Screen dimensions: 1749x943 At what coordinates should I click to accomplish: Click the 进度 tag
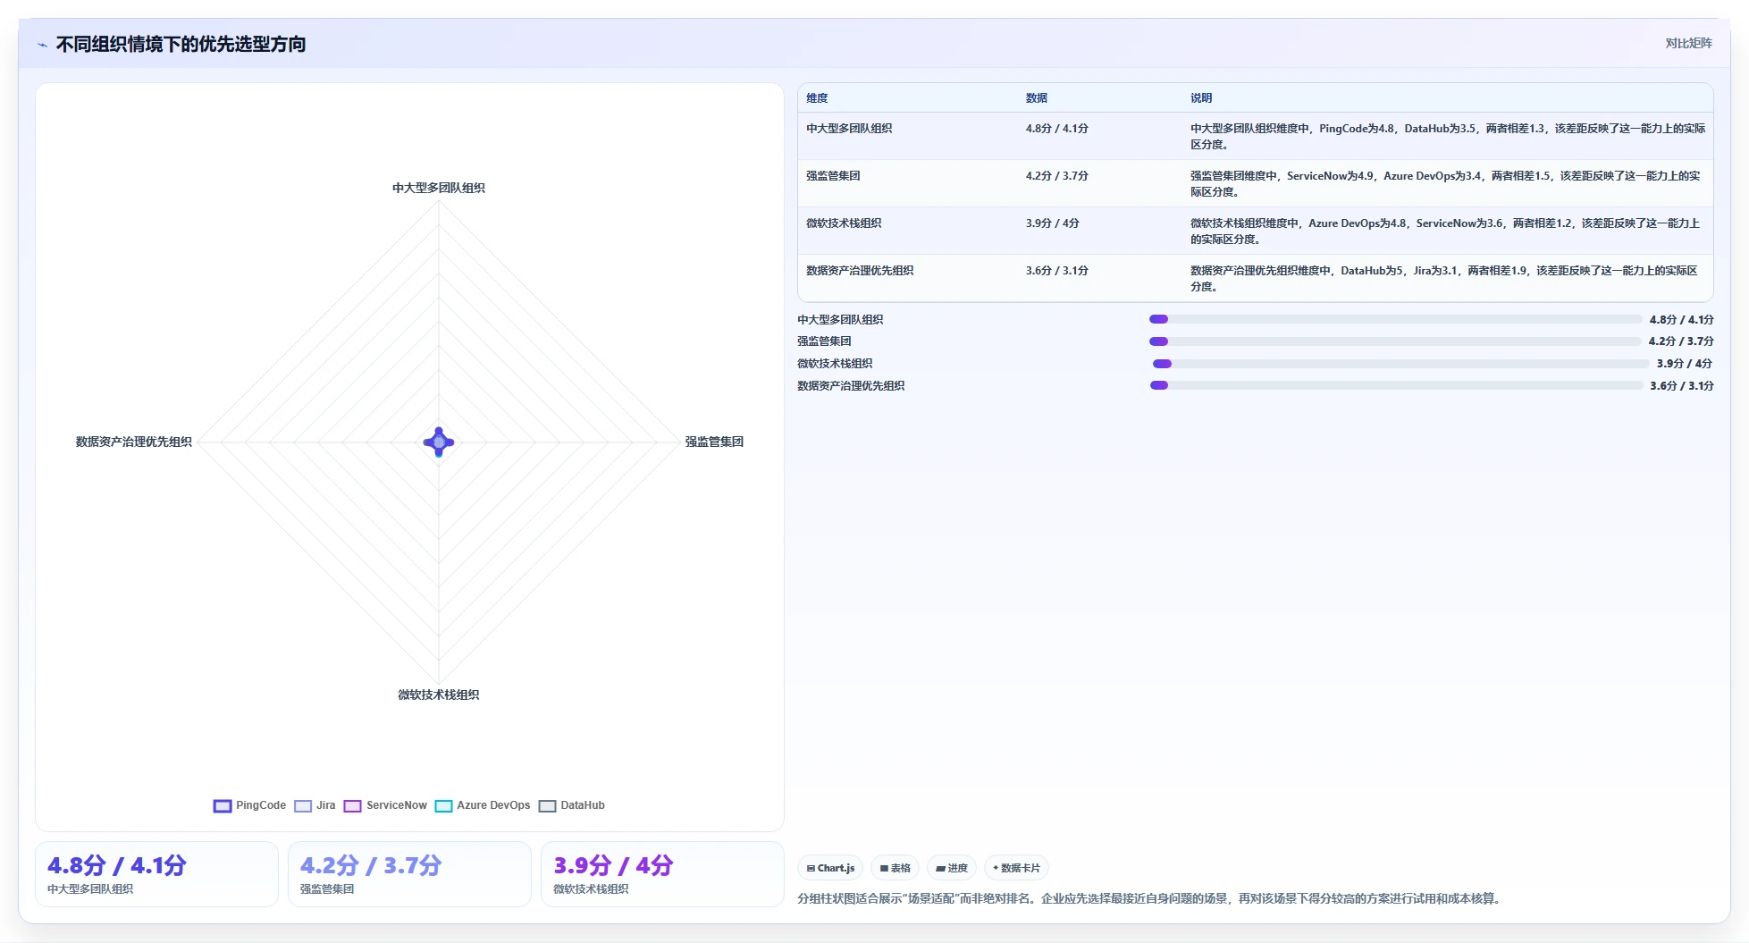click(x=952, y=868)
